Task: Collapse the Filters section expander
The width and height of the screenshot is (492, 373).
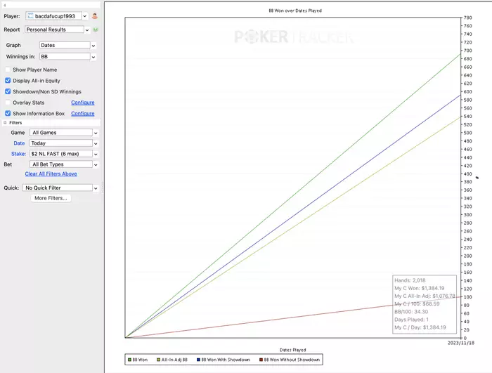Action: [5, 123]
